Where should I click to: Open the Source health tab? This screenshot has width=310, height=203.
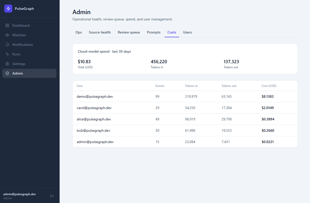coord(100,32)
